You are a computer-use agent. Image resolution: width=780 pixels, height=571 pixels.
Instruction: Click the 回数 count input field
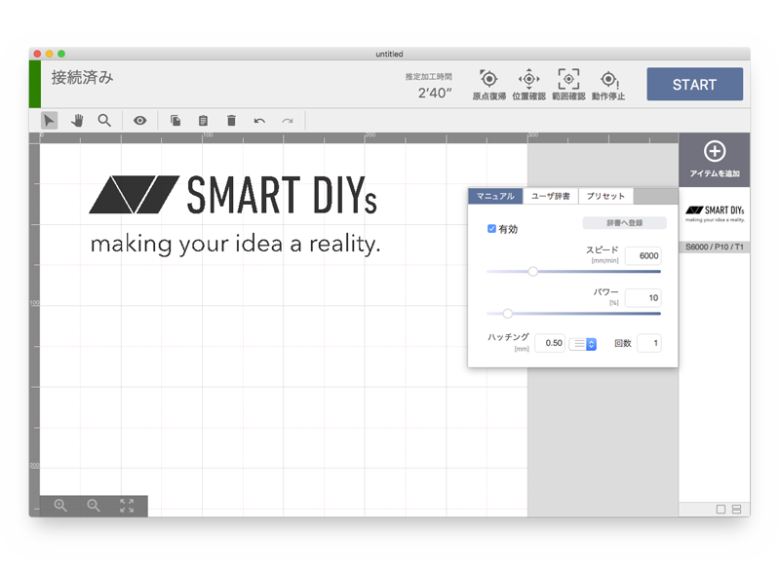pos(649,343)
